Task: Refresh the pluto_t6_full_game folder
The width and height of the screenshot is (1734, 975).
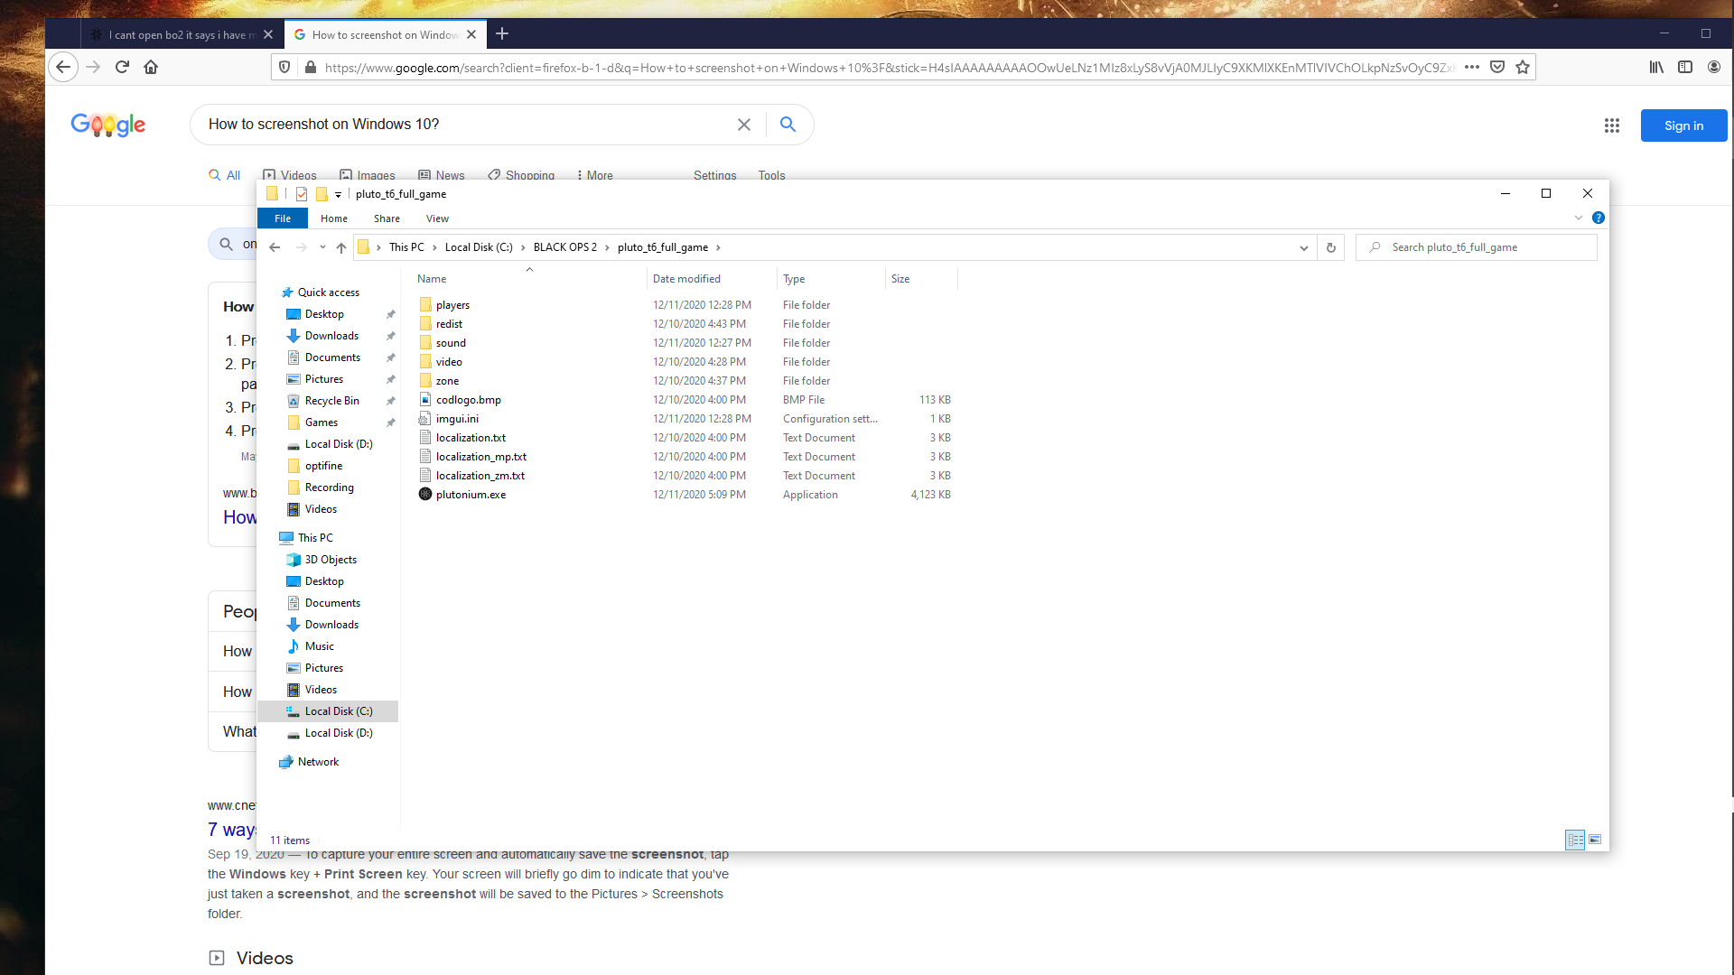Action: [1330, 247]
